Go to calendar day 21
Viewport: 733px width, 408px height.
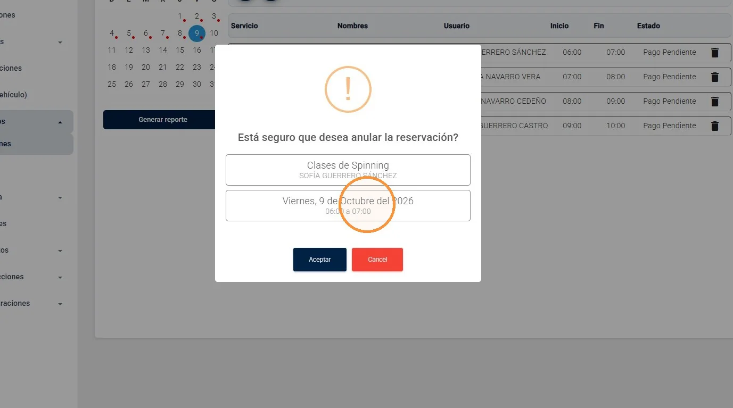tap(163, 67)
